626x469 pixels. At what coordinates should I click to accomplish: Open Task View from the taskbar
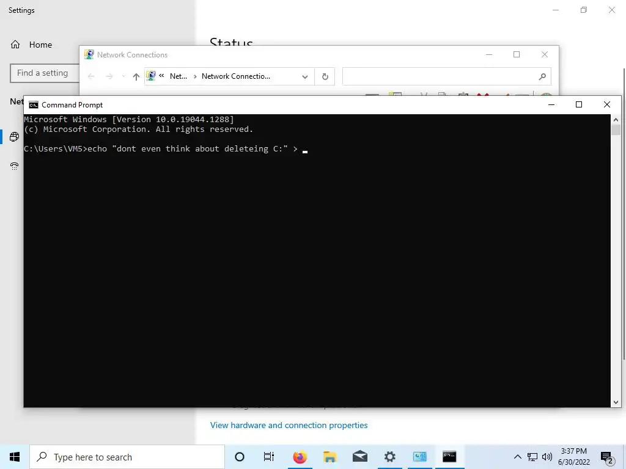click(269, 457)
